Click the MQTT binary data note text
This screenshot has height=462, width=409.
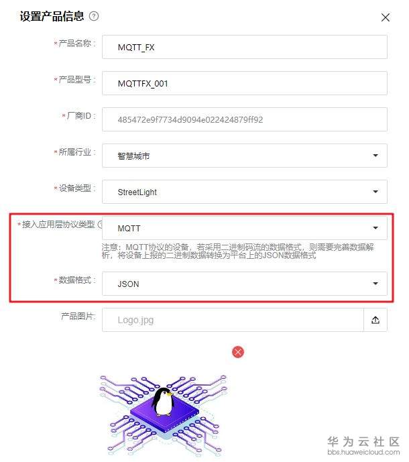point(238,251)
